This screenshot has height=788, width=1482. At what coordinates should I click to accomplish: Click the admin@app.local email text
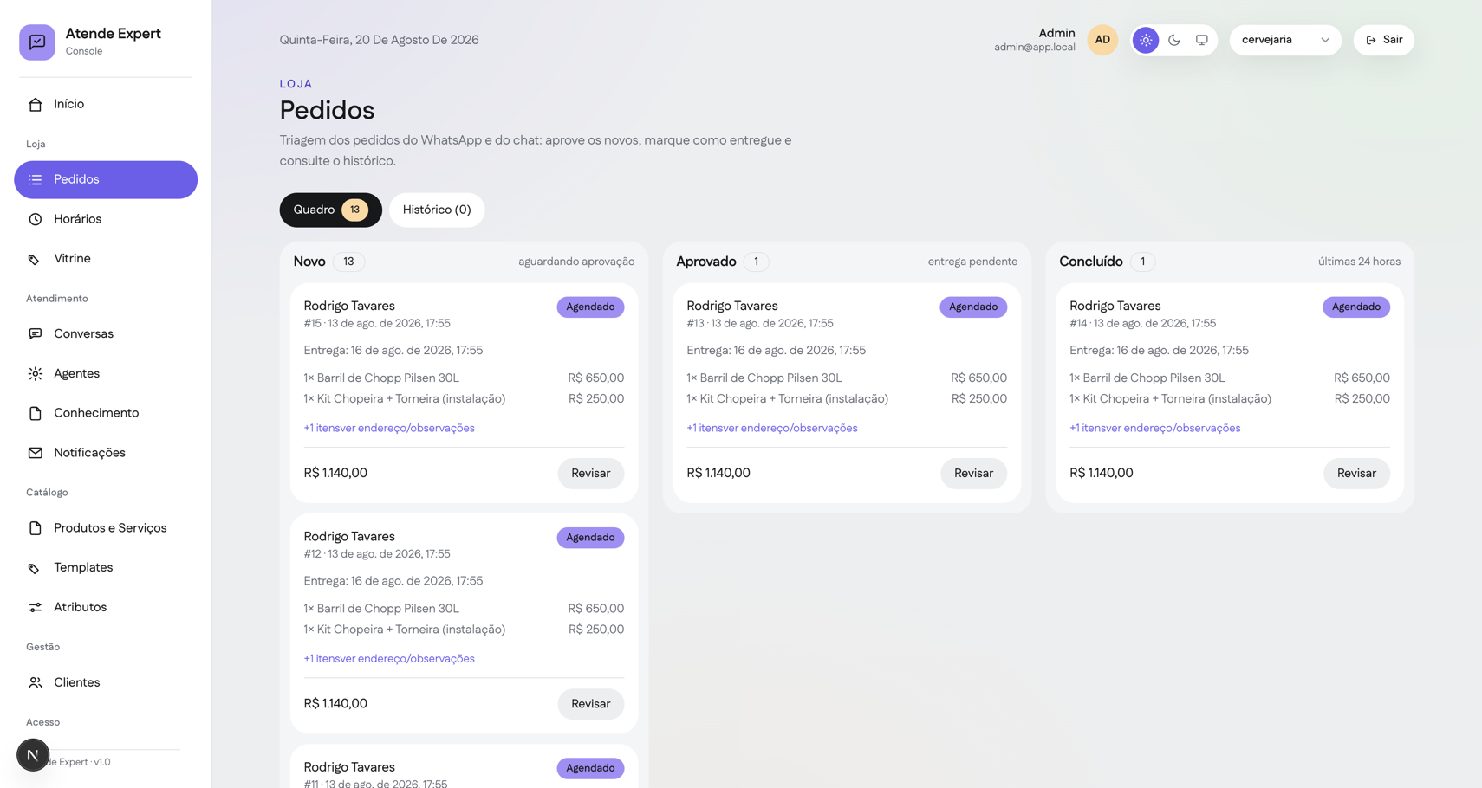tap(1035, 48)
